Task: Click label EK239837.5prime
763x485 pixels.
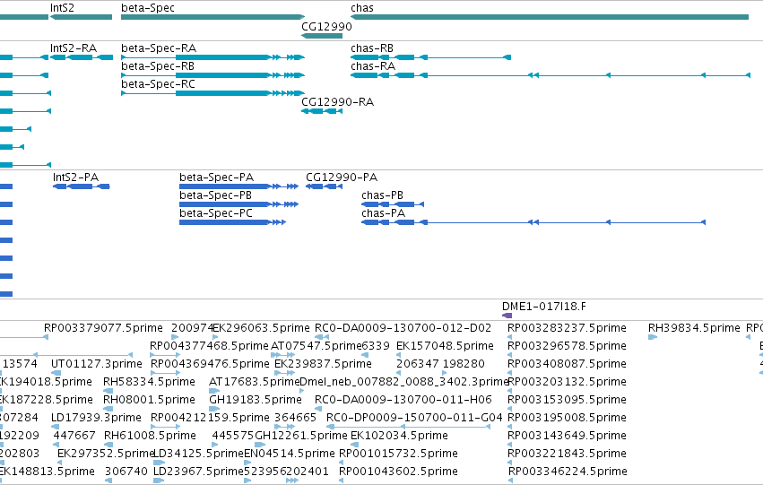Action: pyautogui.click(x=323, y=364)
